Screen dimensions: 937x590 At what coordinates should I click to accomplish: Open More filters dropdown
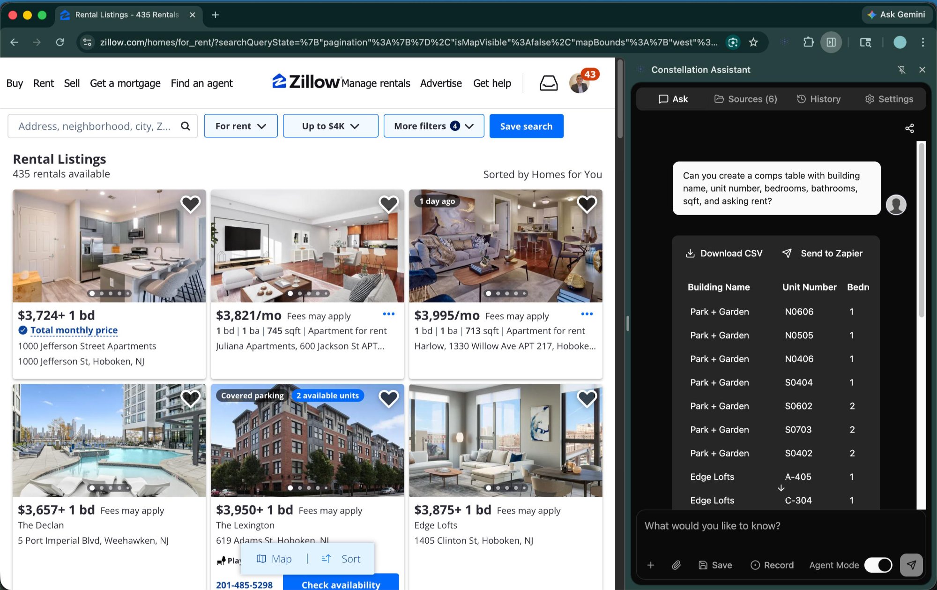[x=434, y=126]
